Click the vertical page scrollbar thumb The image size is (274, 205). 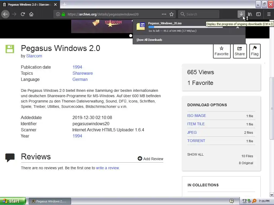tap(272, 108)
